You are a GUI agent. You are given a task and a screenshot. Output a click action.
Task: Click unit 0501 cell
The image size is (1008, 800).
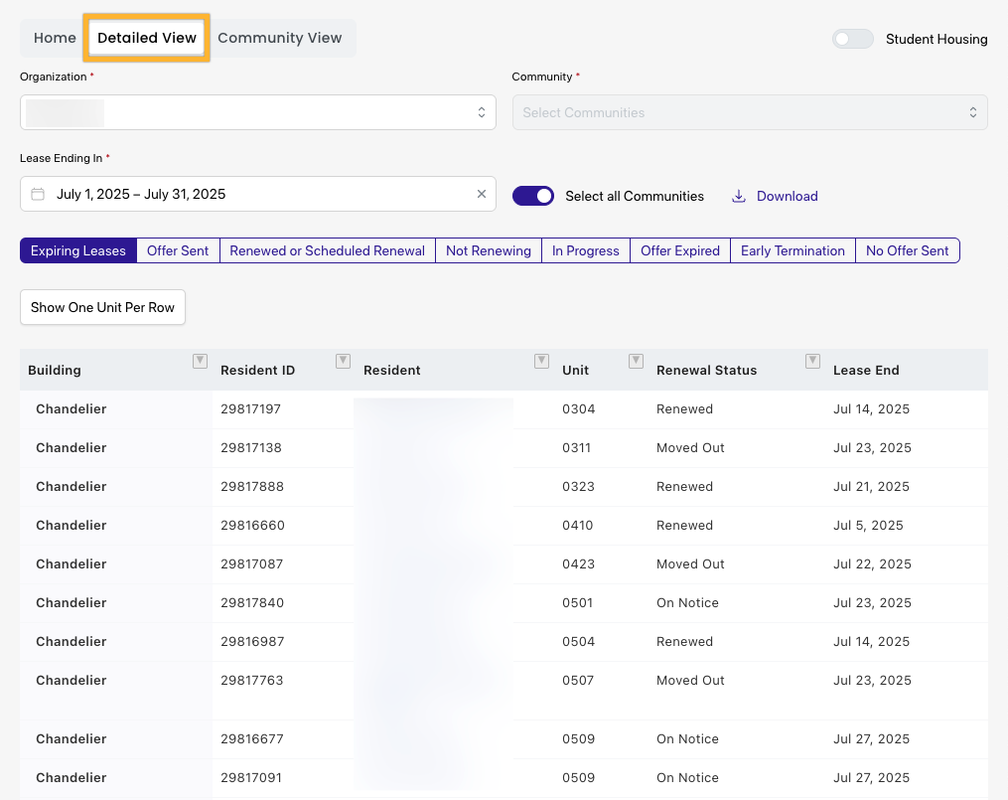(577, 602)
